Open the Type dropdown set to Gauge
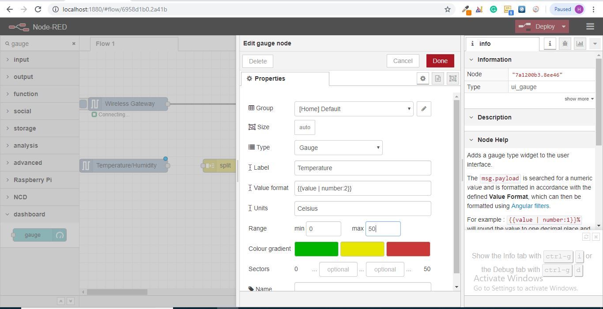The image size is (603, 309). 339,148
